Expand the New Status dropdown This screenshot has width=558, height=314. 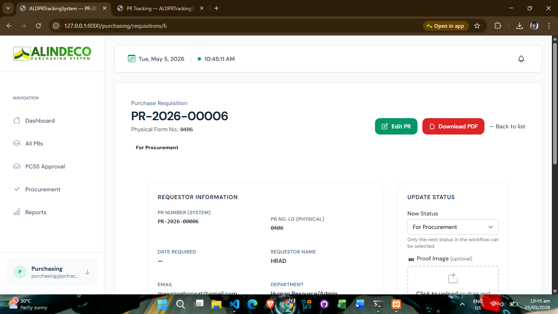coord(453,227)
